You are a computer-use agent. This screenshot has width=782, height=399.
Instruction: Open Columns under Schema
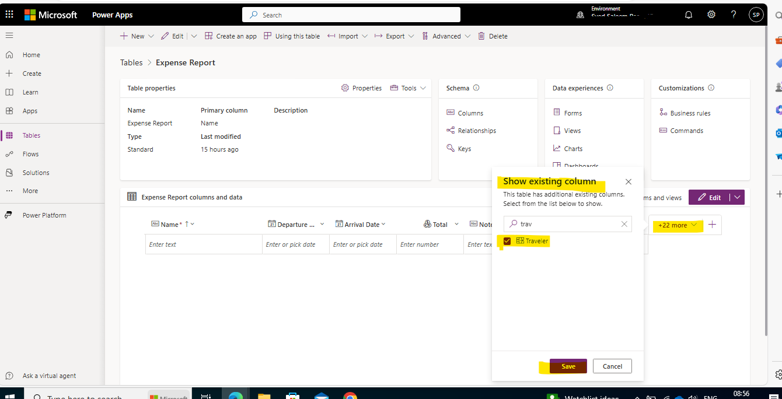[x=465, y=113]
